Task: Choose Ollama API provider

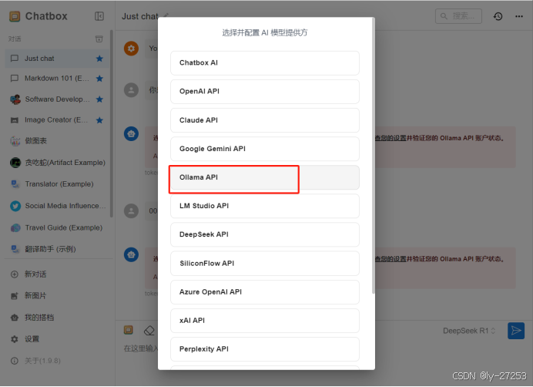Action: click(x=265, y=177)
